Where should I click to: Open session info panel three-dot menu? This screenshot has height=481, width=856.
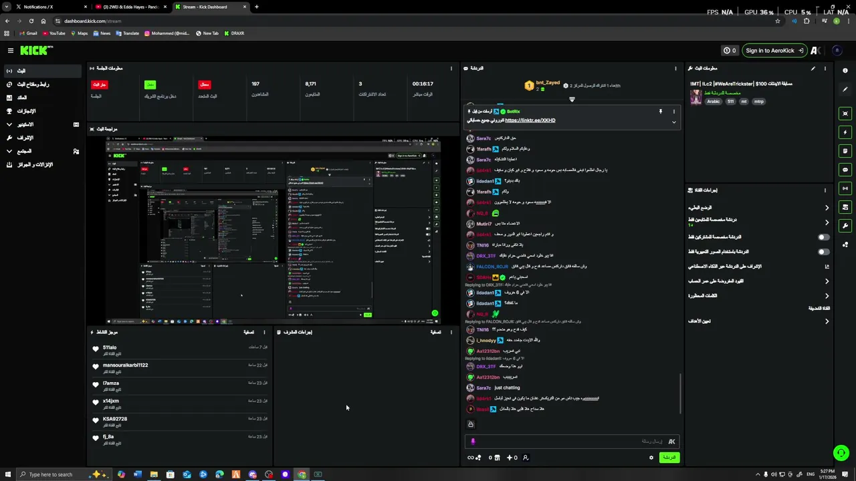451,68
